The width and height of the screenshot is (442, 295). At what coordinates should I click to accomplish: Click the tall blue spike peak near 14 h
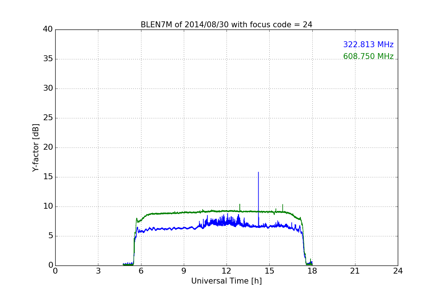pyautogui.click(x=258, y=173)
